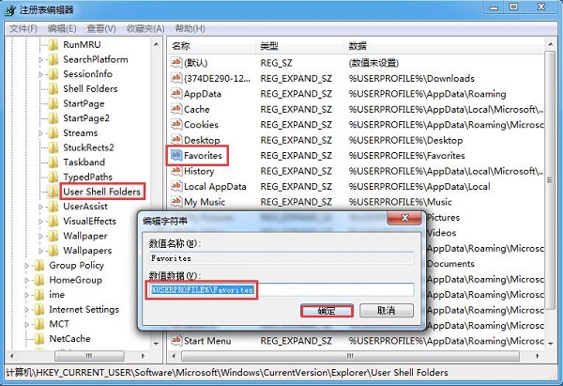563x386 pixels.
Task: Select the AppData string value icon
Action: click(x=175, y=94)
